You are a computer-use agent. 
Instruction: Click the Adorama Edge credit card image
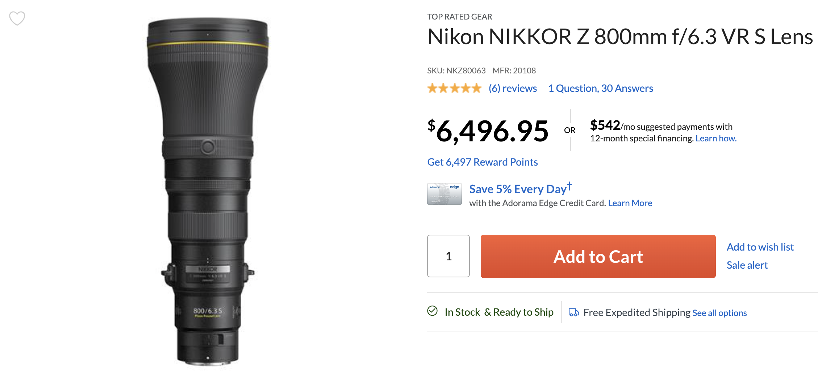pyautogui.click(x=444, y=194)
